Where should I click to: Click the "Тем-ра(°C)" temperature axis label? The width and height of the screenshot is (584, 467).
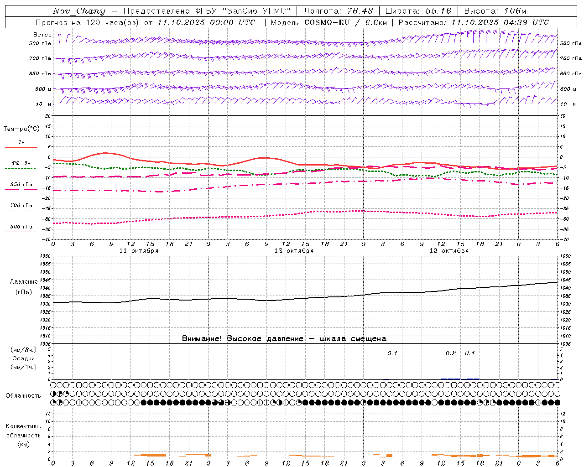(x=21, y=129)
